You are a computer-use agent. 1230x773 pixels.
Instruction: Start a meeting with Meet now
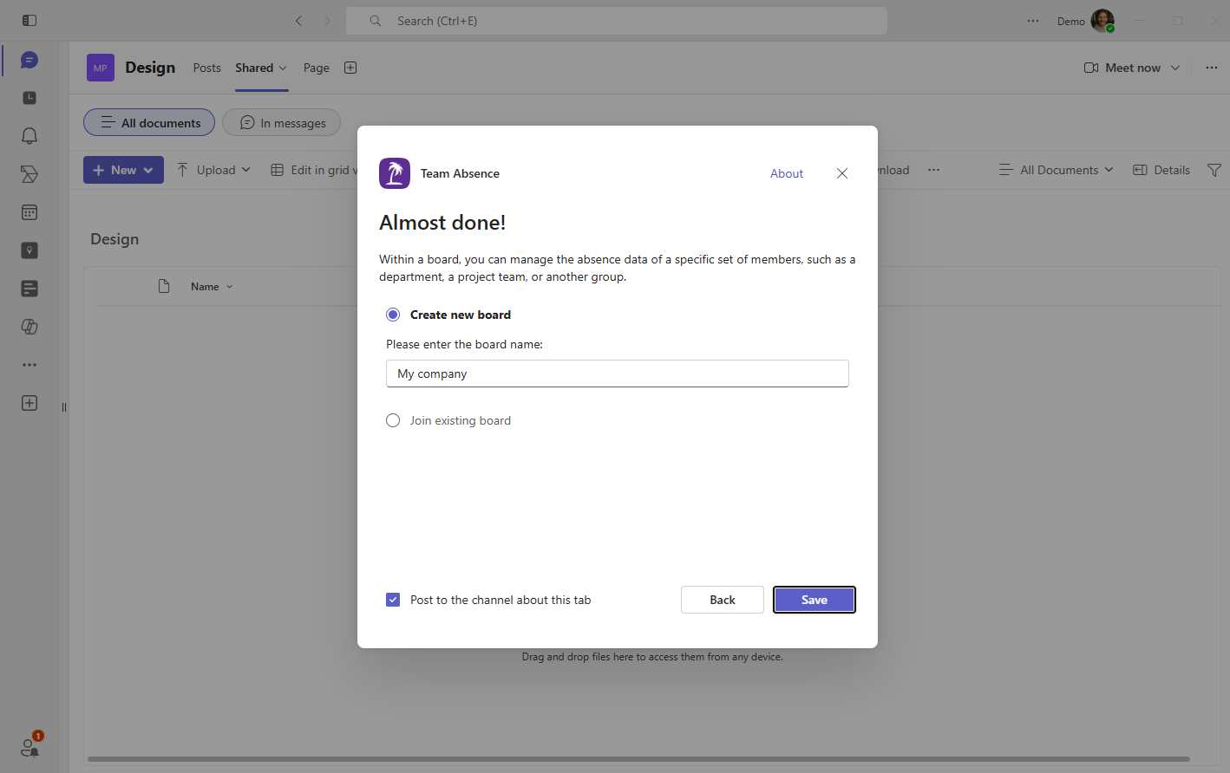coord(1122,68)
